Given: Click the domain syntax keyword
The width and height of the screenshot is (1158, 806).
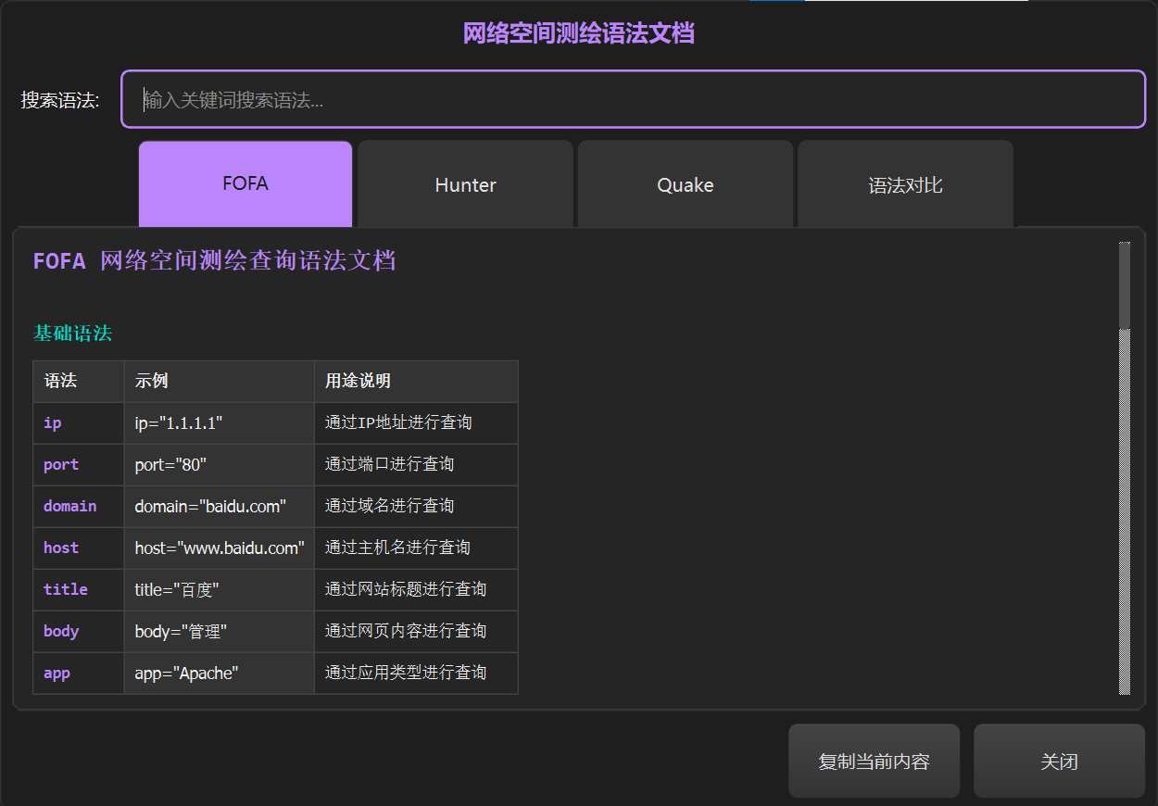Looking at the screenshot, I should (70, 507).
